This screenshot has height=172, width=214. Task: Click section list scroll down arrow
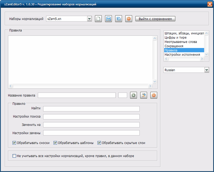point(206,54)
